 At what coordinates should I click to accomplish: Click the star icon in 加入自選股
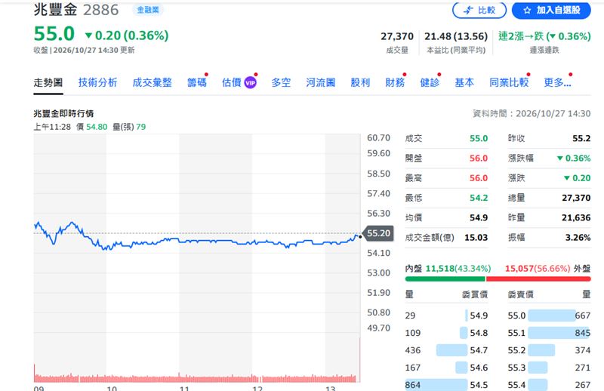[x=527, y=11]
